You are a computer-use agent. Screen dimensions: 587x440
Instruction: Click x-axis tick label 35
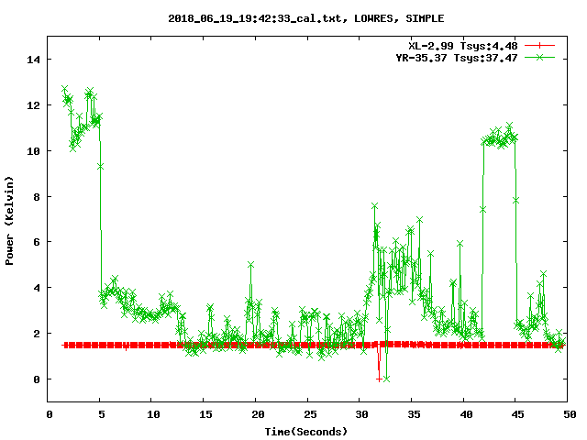point(414,414)
